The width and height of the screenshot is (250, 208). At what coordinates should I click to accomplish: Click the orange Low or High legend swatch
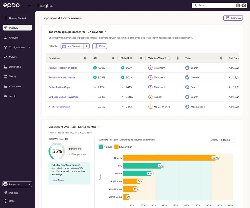[x=116, y=147]
